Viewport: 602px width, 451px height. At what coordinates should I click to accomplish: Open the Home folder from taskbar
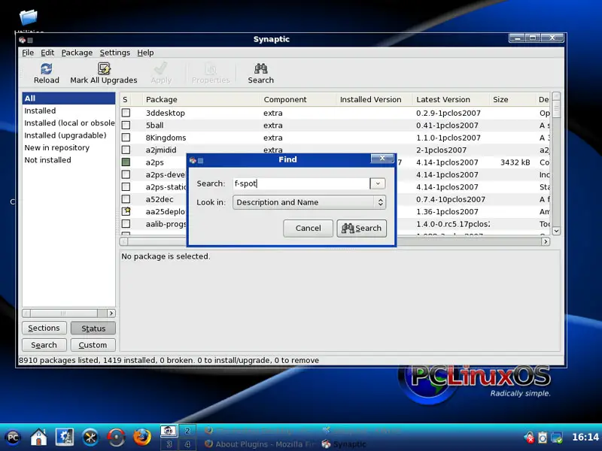click(x=38, y=437)
